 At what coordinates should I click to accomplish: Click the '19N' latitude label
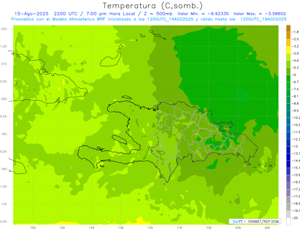click(x=4, y=134)
